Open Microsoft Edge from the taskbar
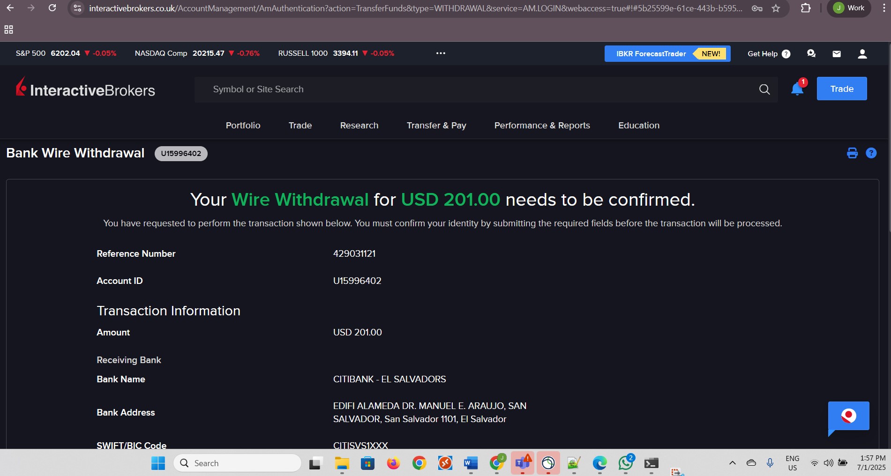Image resolution: width=891 pixels, height=476 pixels. (599, 463)
